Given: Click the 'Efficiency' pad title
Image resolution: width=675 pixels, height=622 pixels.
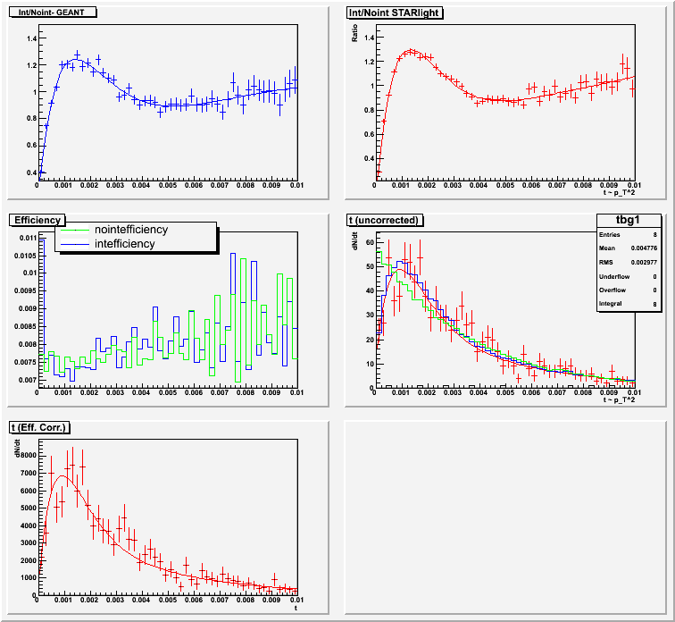Looking at the screenshot, I should (37, 220).
